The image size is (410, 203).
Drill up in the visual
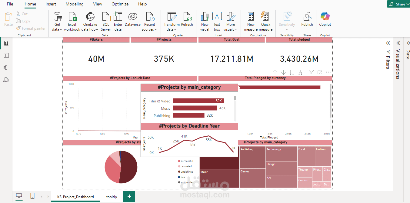[275, 72]
